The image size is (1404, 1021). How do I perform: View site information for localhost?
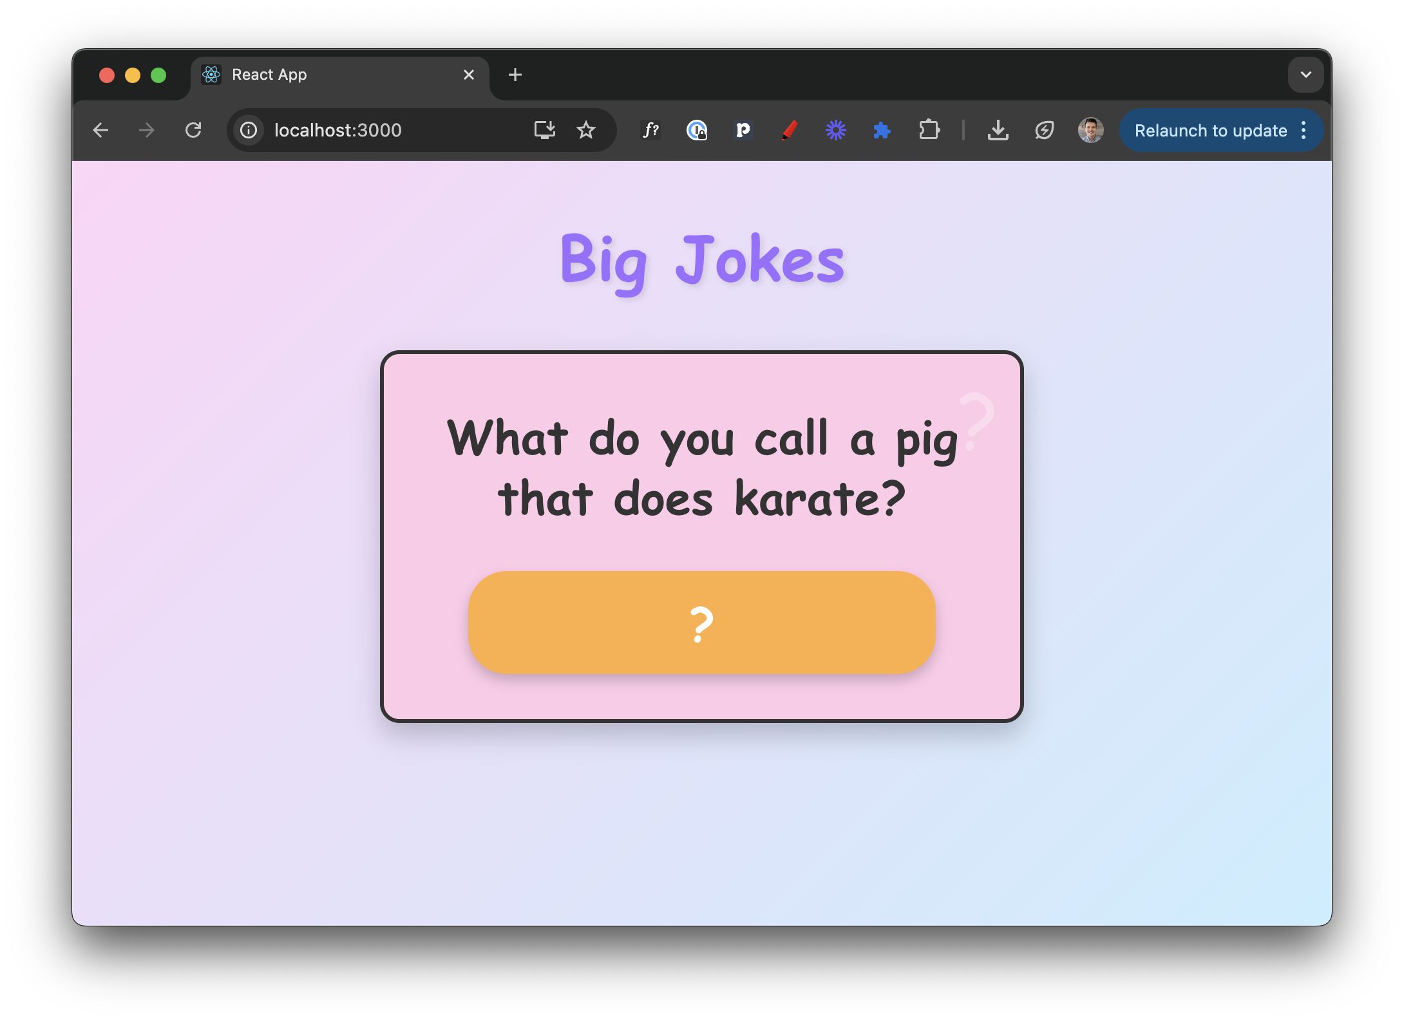(248, 130)
